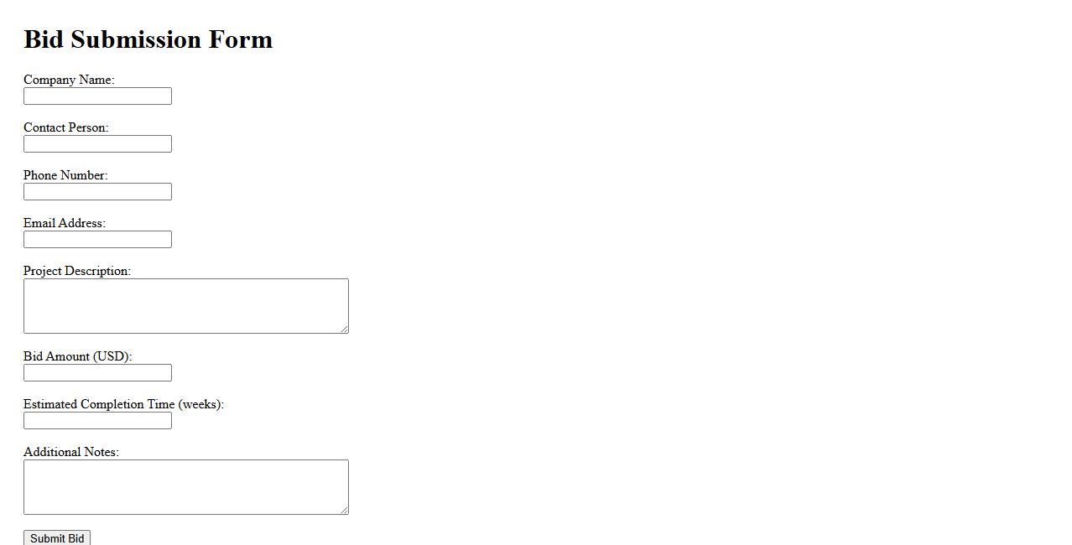
Task: Focus the Contact Person text box
Action: [97, 144]
